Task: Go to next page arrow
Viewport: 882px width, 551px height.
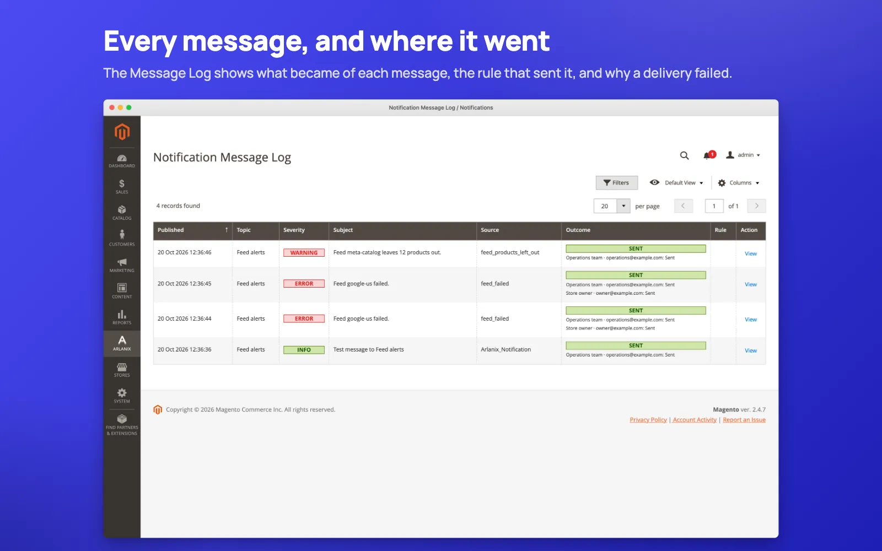Action: pyautogui.click(x=756, y=206)
